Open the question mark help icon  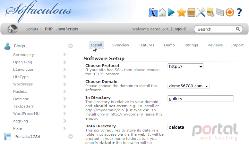[239, 12]
